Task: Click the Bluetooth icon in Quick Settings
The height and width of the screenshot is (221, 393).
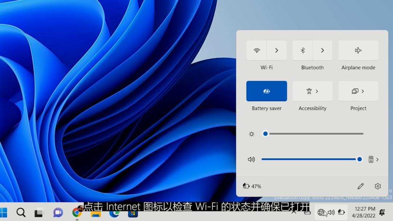Action: tap(302, 50)
